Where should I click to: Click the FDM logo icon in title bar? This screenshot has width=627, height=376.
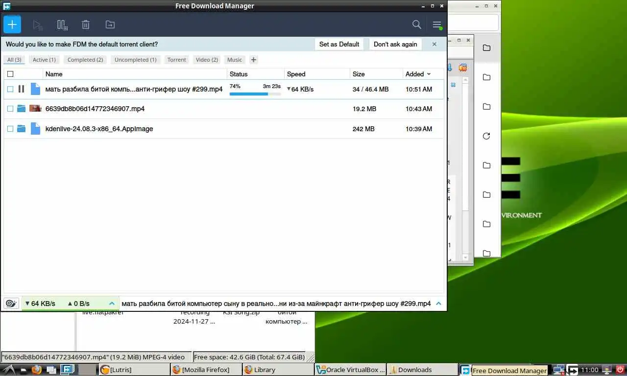point(7,6)
